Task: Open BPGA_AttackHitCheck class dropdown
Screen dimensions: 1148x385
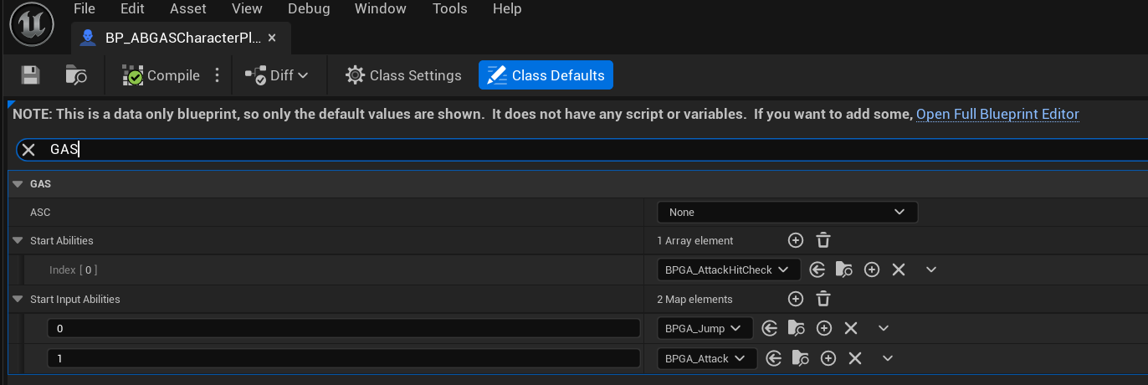Action: (x=729, y=269)
